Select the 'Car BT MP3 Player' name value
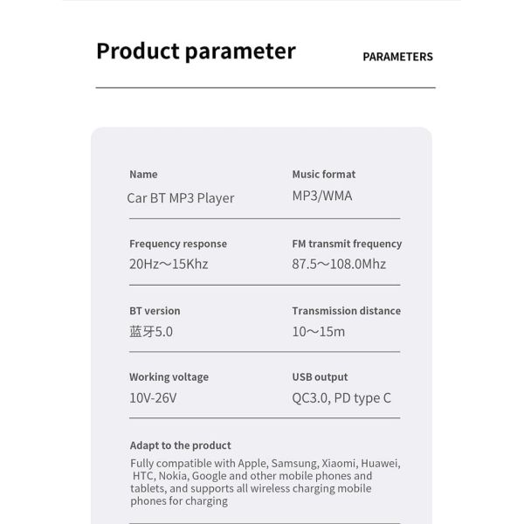524x524 pixels. click(181, 198)
